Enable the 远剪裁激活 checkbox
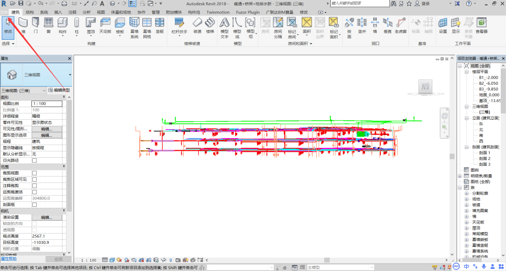506x271 pixels. coord(35,192)
